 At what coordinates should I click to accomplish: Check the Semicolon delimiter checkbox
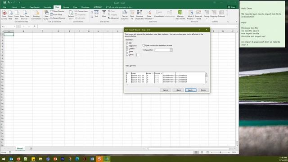pos(127,46)
